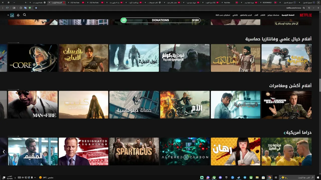The image size is (321, 180).
Task: Go to الصفحة الرئيسية in Netflix nav
Action: coord(288,15)
